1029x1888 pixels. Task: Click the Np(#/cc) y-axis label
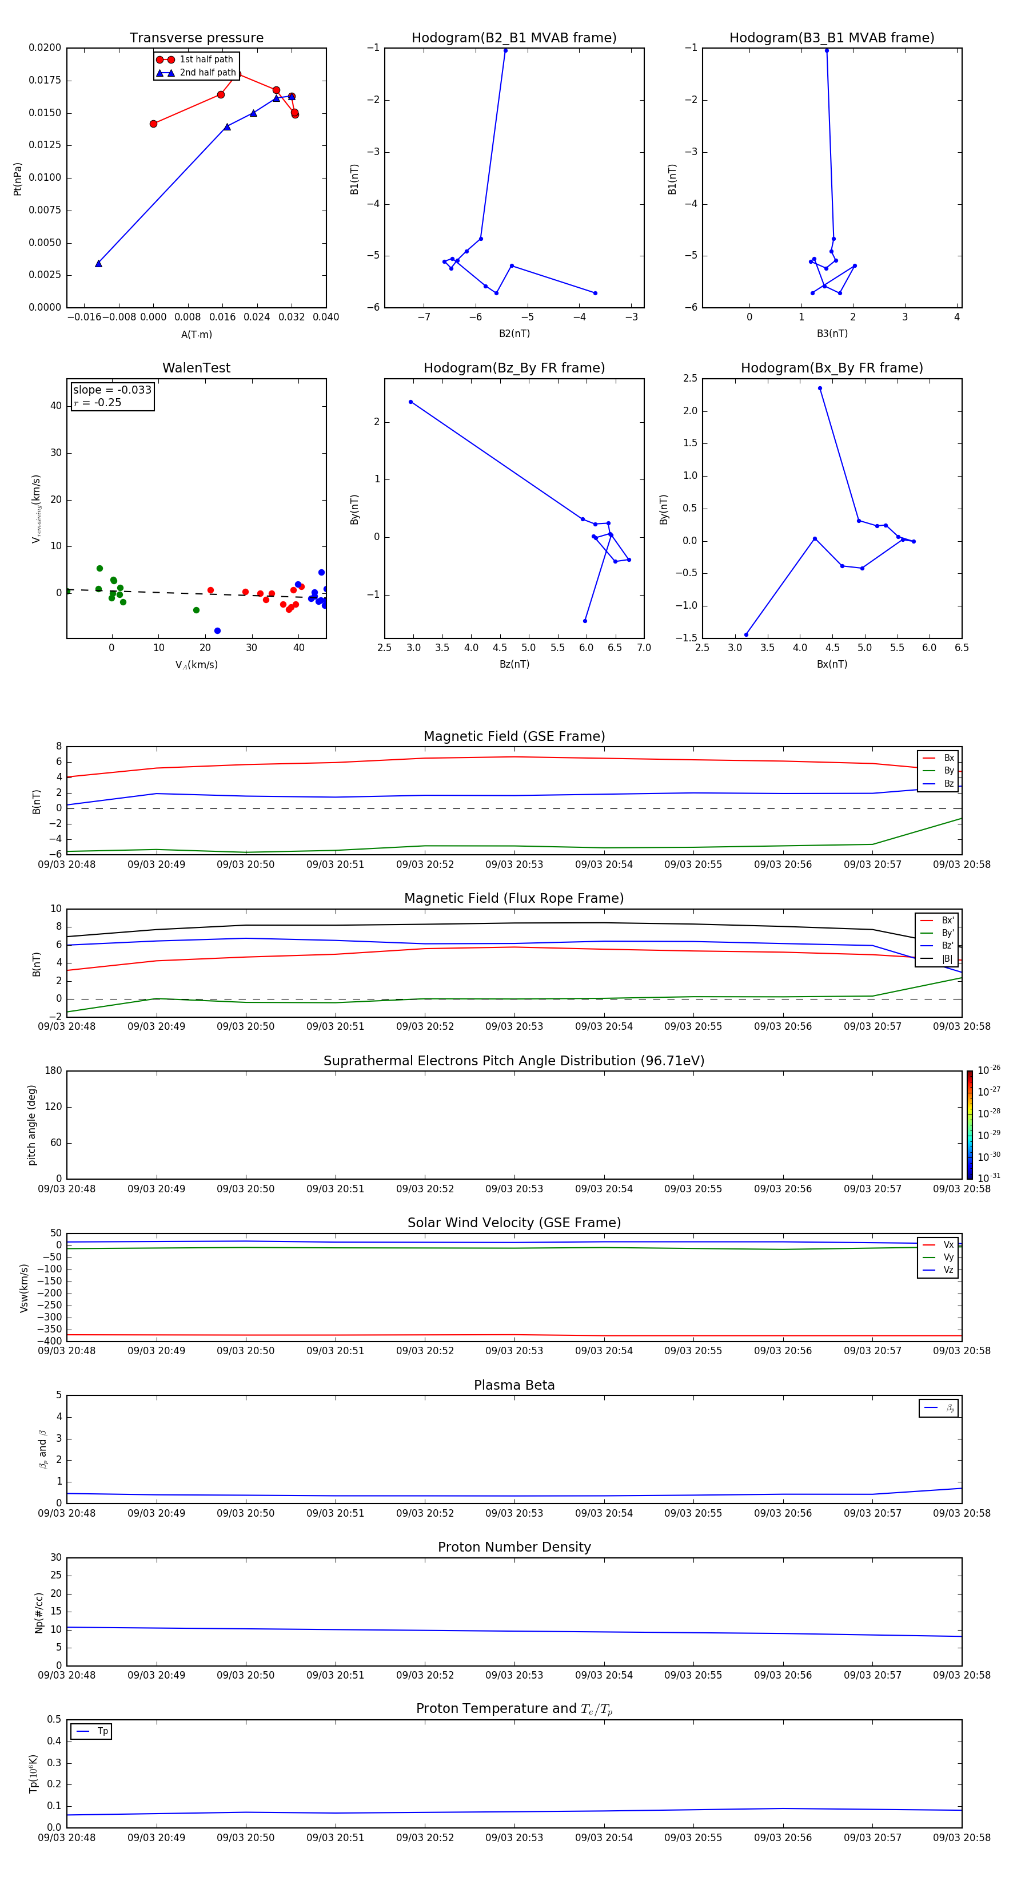39,1612
